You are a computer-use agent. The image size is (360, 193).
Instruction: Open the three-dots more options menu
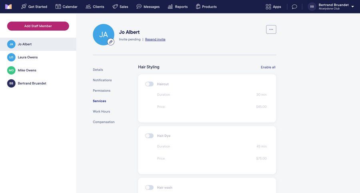click(x=271, y=29)
